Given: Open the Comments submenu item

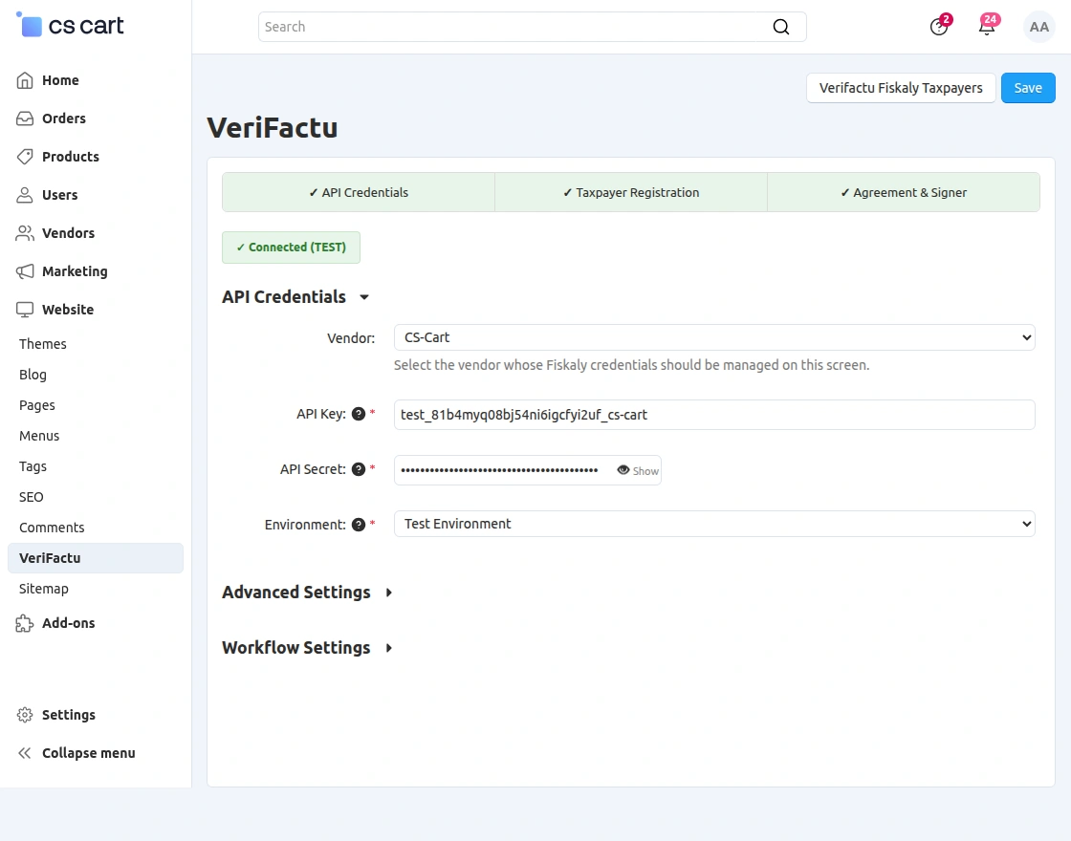Looking at the screenshot, I should [x=52, y=528].
